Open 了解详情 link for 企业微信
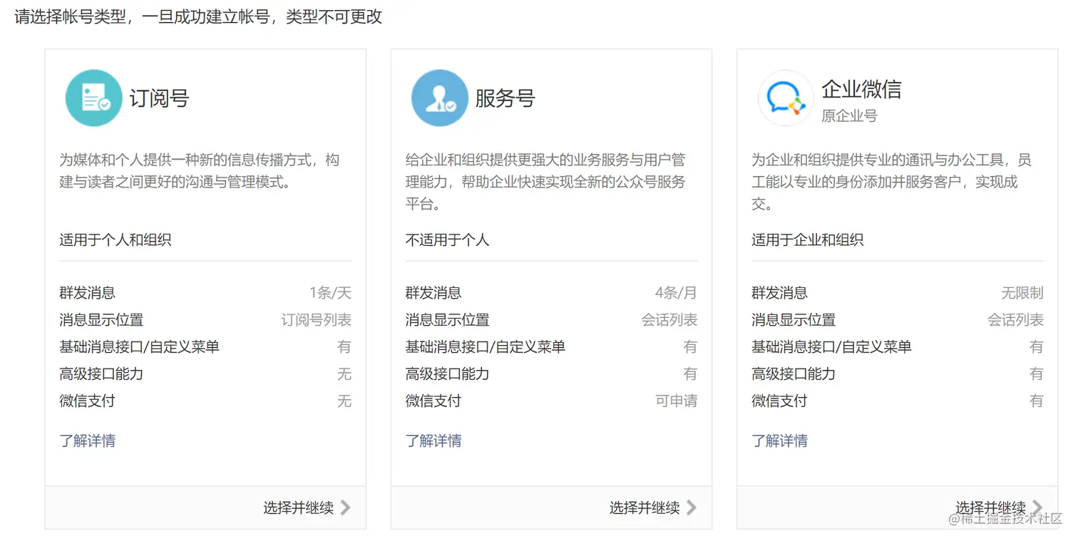The image size is (1078, 541). [x=779, y=440]
